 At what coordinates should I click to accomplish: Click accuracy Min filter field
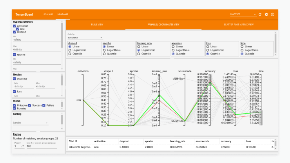(24, 87)
